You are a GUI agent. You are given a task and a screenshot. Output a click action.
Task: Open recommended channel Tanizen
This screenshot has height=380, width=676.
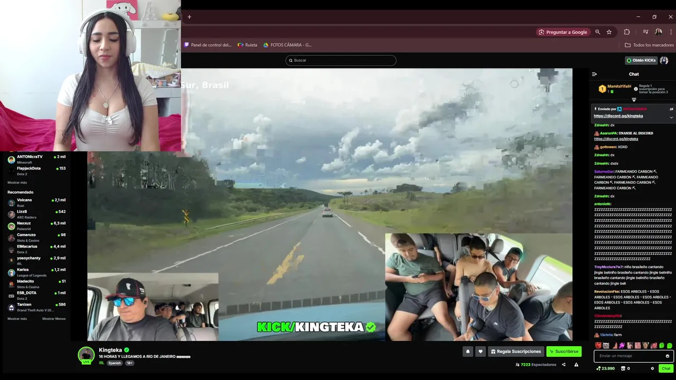pyautogui.click(x=36, y=307)
